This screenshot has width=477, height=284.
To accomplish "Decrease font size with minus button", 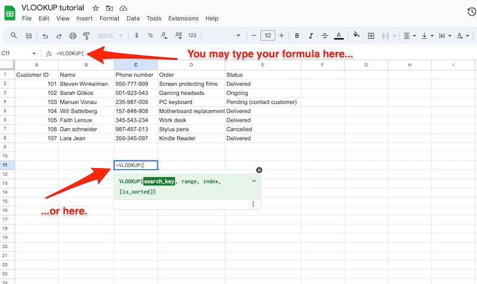I will (253, 35).
